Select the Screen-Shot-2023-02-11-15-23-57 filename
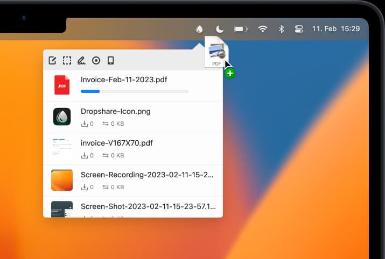 148,206
